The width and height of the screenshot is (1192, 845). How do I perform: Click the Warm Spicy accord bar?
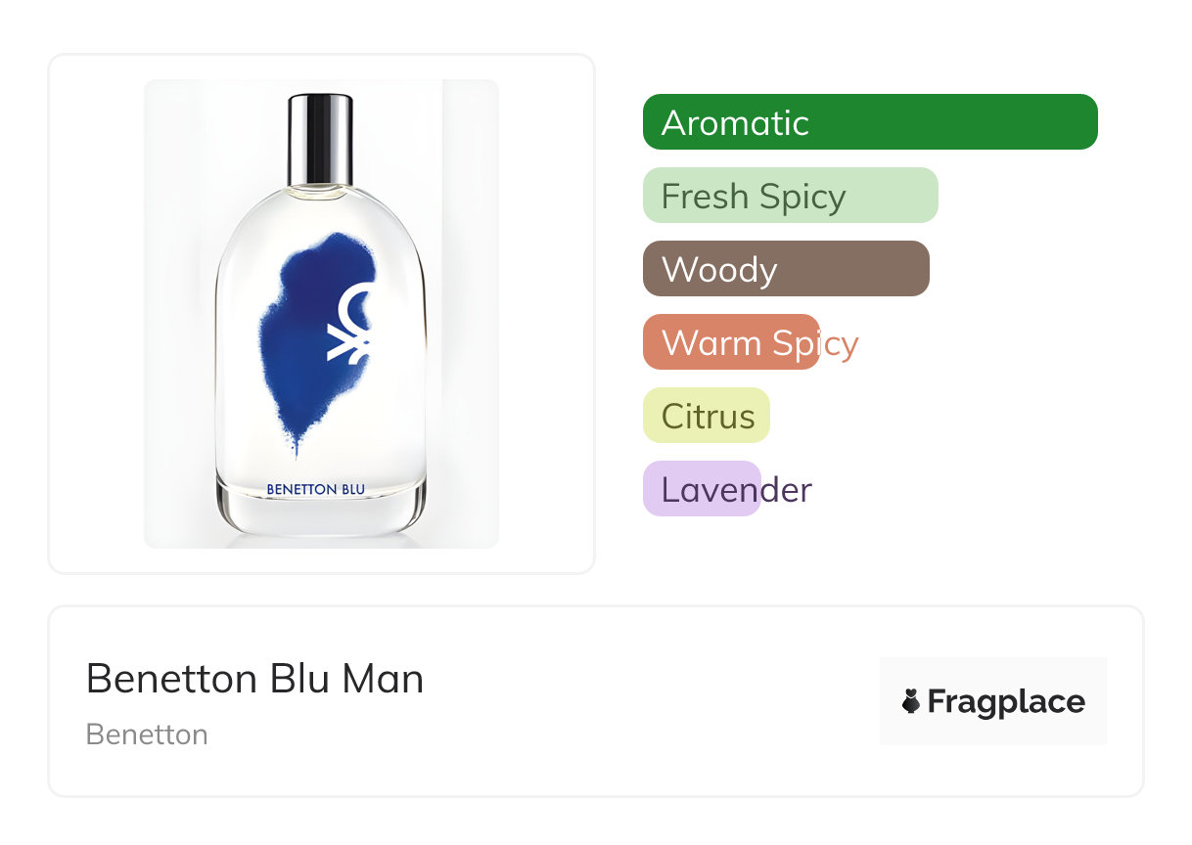731,342
